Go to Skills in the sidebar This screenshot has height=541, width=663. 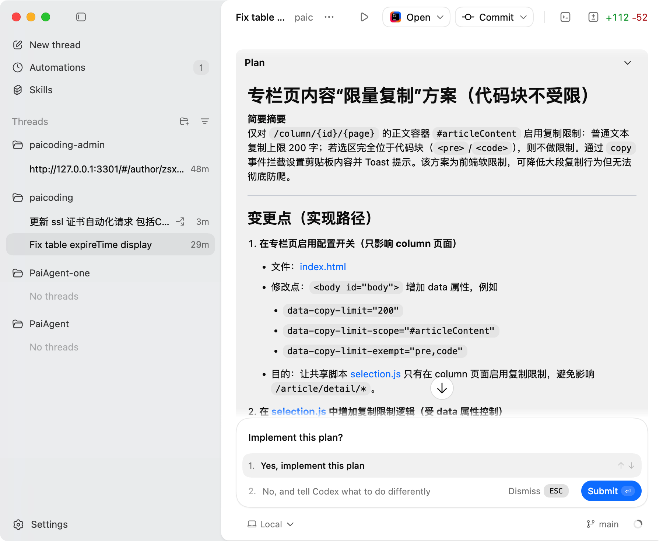pyautogui.click(x=41, y=90)
